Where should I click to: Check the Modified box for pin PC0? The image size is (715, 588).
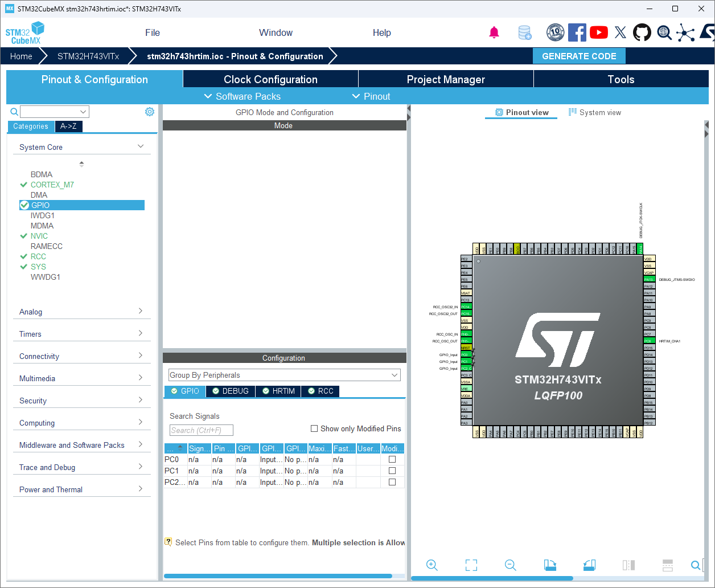[x=392, y=459]
